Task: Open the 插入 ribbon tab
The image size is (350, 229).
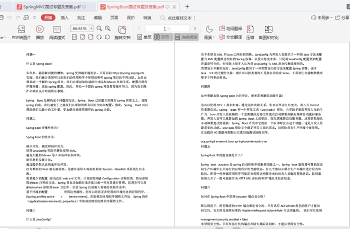Action: [64, 18]
